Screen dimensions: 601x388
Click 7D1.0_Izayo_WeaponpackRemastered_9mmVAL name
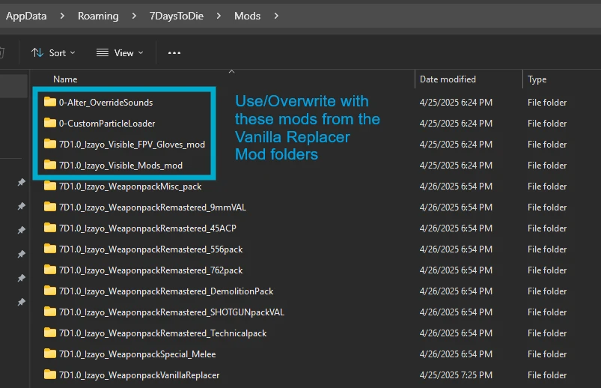[x=153, y=207]
